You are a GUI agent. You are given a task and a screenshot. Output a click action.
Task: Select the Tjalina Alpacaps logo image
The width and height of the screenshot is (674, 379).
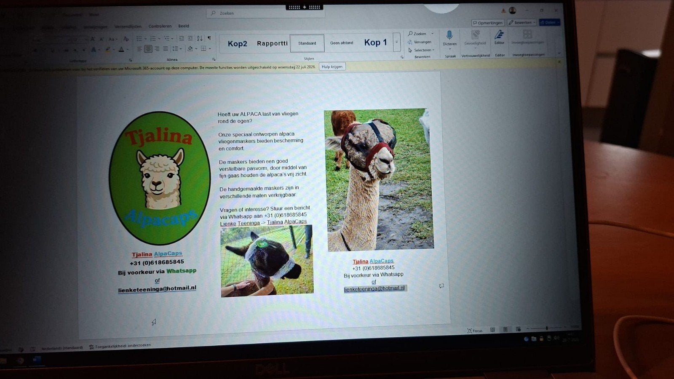[x=160, y=178]
